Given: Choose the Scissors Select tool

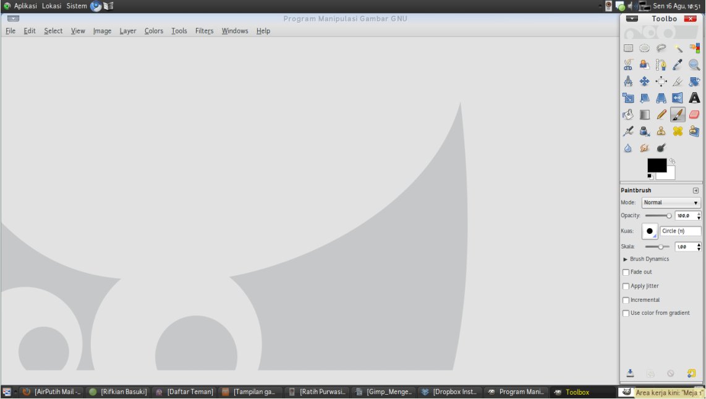Looking at the screenshot, I should click(x=628, y=65).
